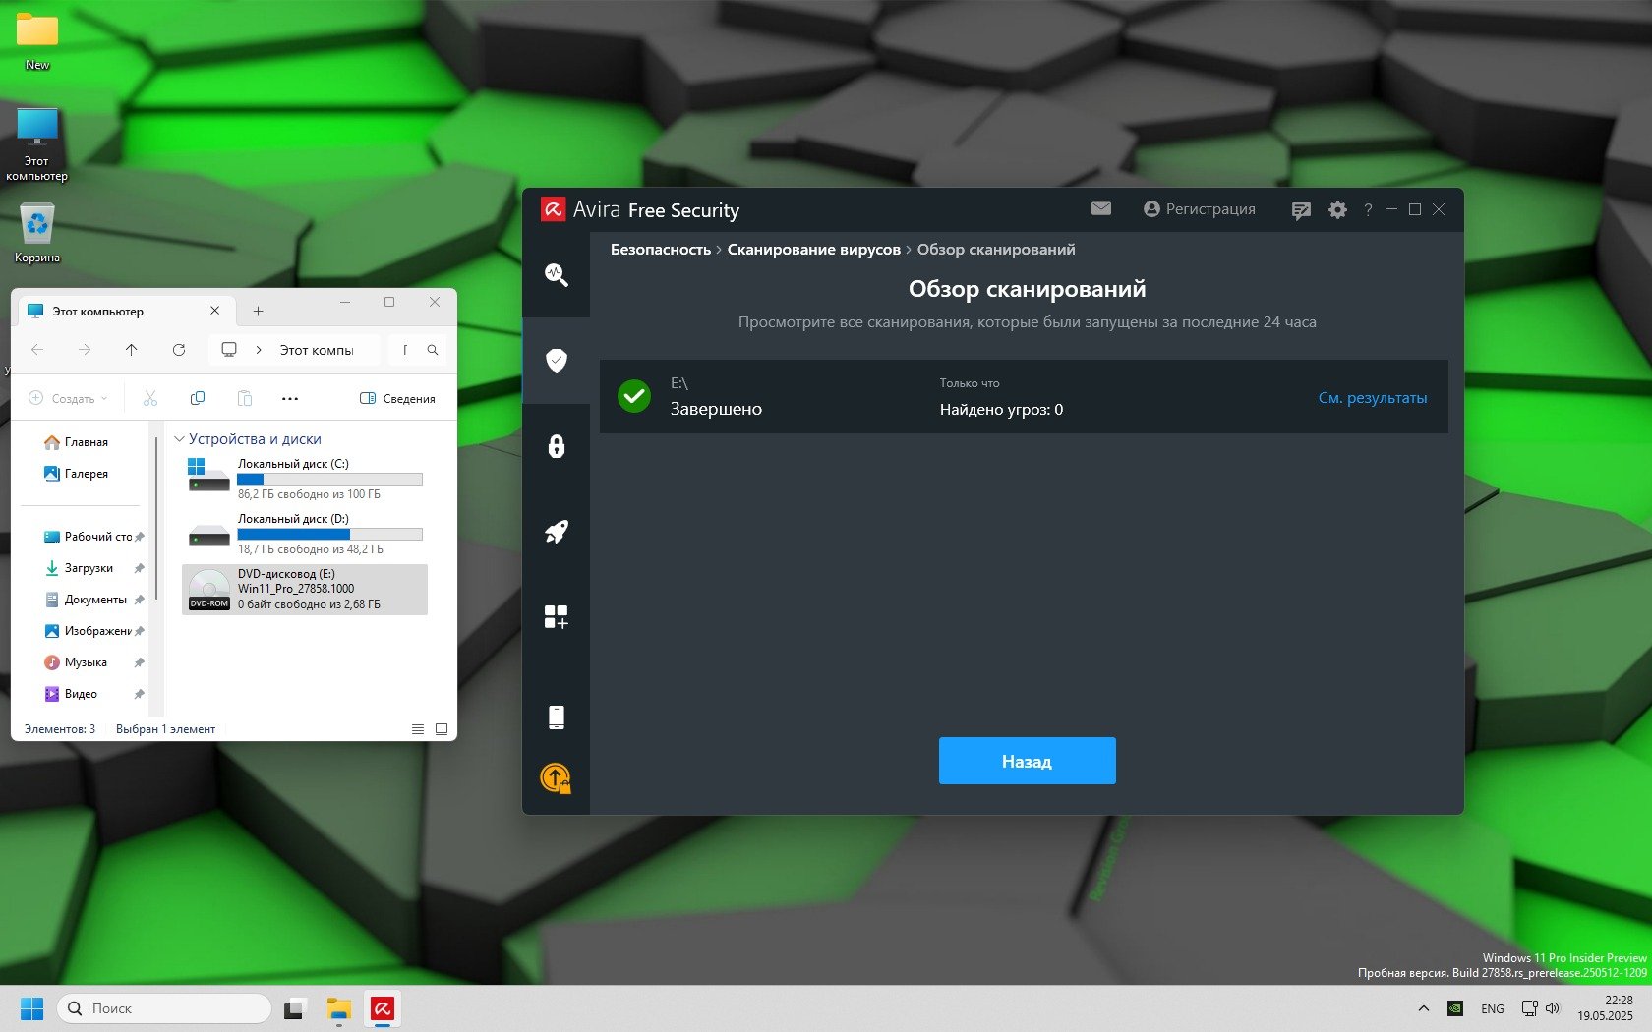Viewport: 1652px width, 1032px height.
Task: Expand the address bar chevron before Этот компьютер
Action: click(259, 350)
